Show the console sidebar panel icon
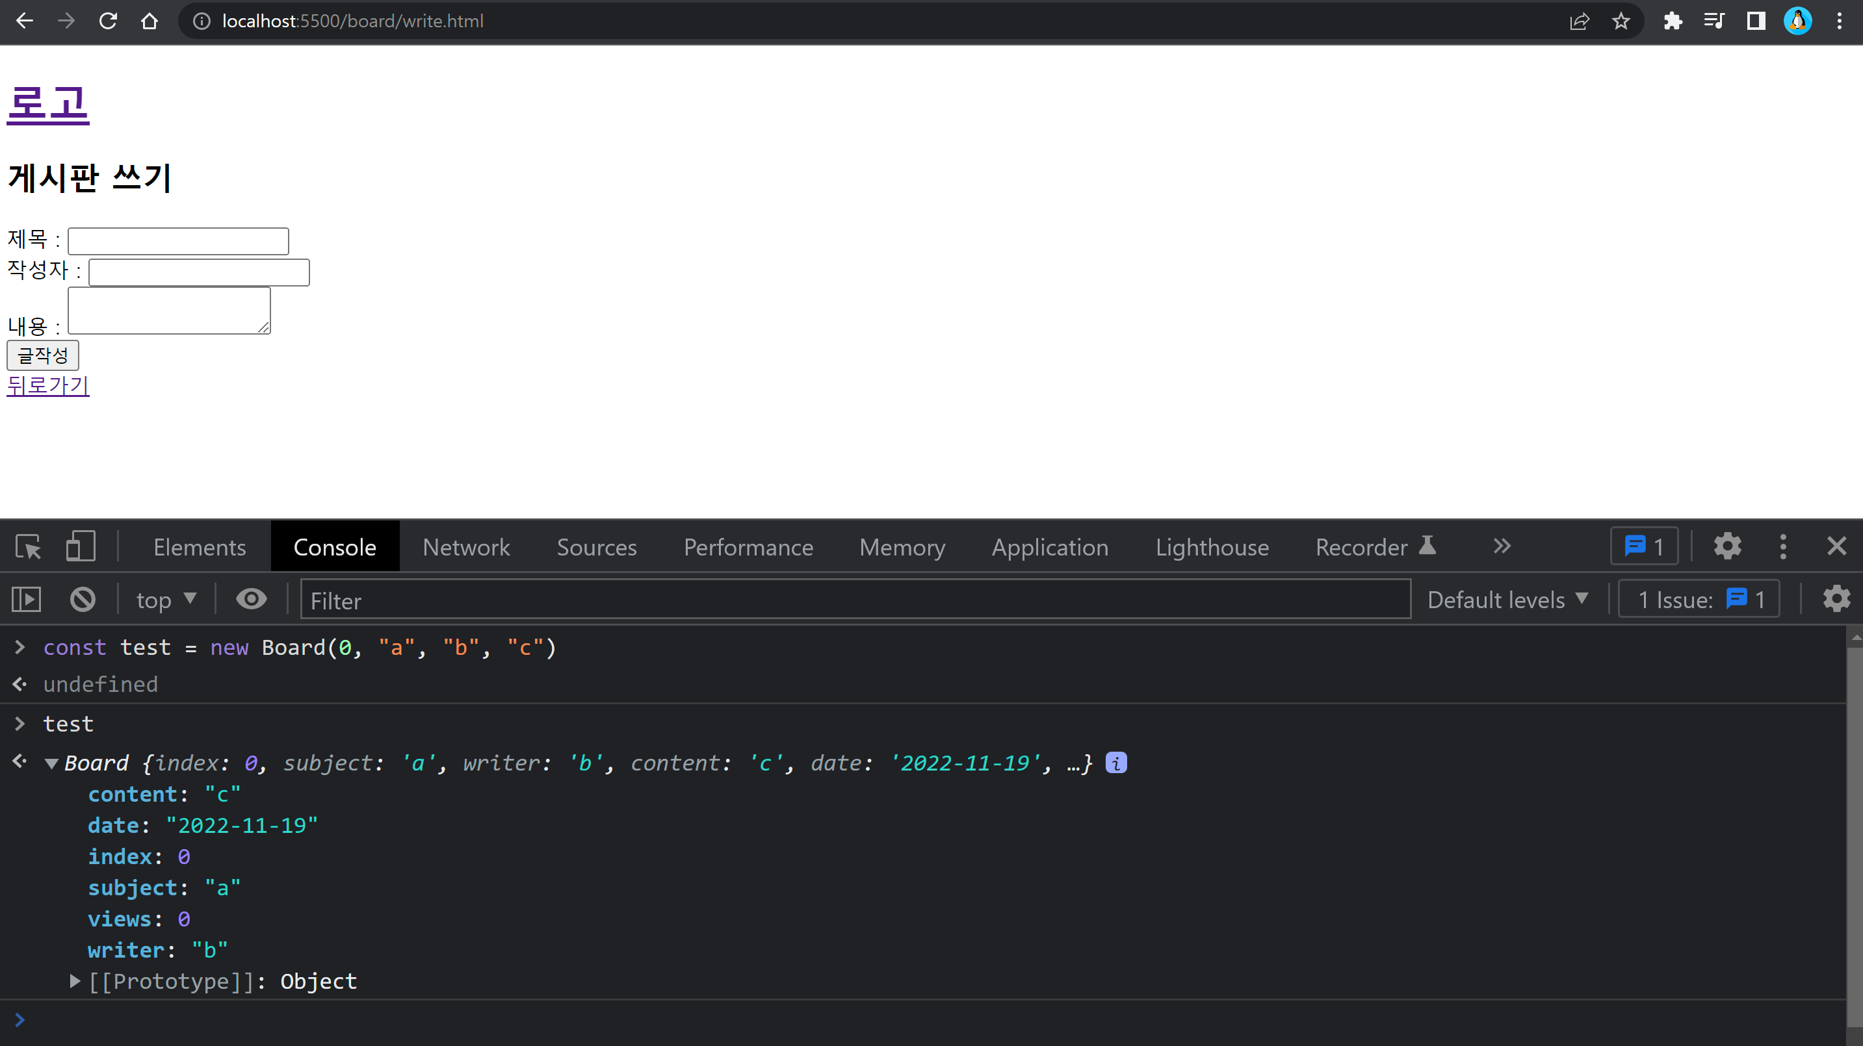Image resolution: width=1863 pixels, height=1046 pixels. coord(27,599)
